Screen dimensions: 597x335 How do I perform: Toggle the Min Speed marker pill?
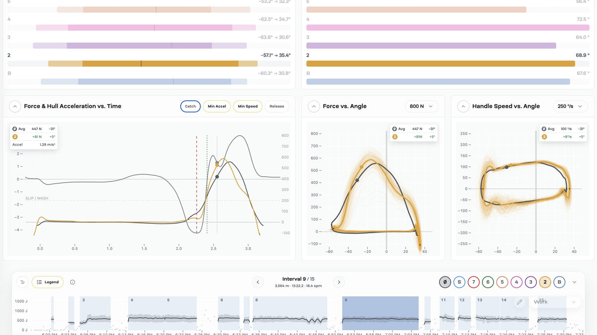pos(248,106)
